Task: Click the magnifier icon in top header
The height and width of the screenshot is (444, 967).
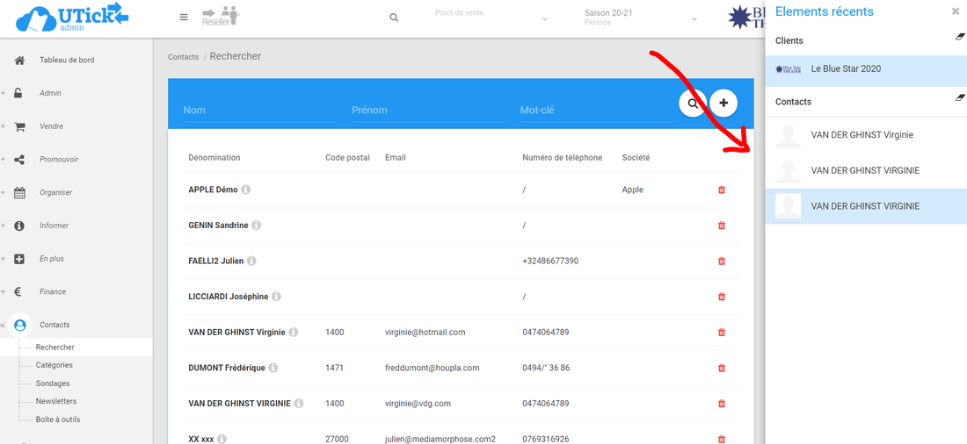Action: pyautogui.click(x=394, y=18)
